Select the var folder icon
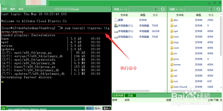 pos(172,76)
